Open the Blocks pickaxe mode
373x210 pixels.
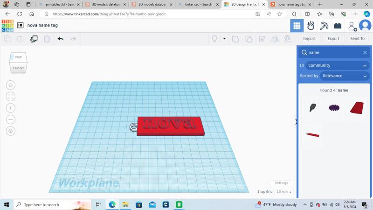coord(324,26)
